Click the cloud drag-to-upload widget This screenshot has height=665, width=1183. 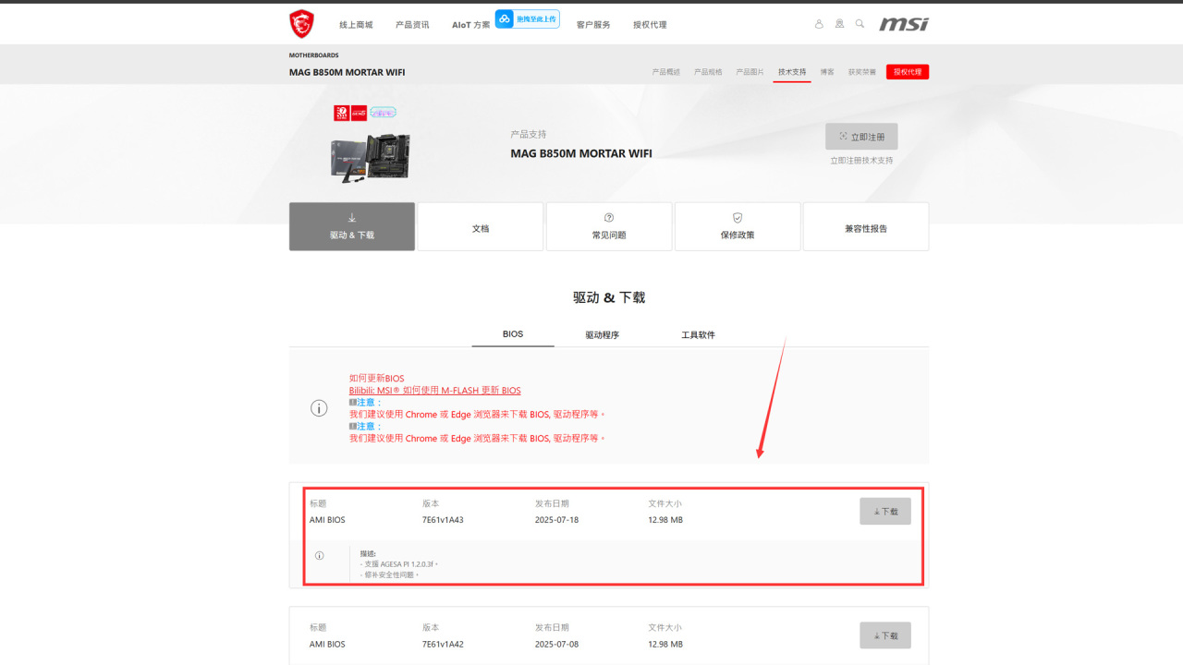click(x=528, y=18)
